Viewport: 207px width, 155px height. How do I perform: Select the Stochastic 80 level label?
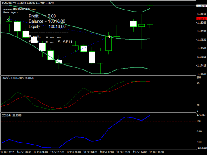pos(198,83)
